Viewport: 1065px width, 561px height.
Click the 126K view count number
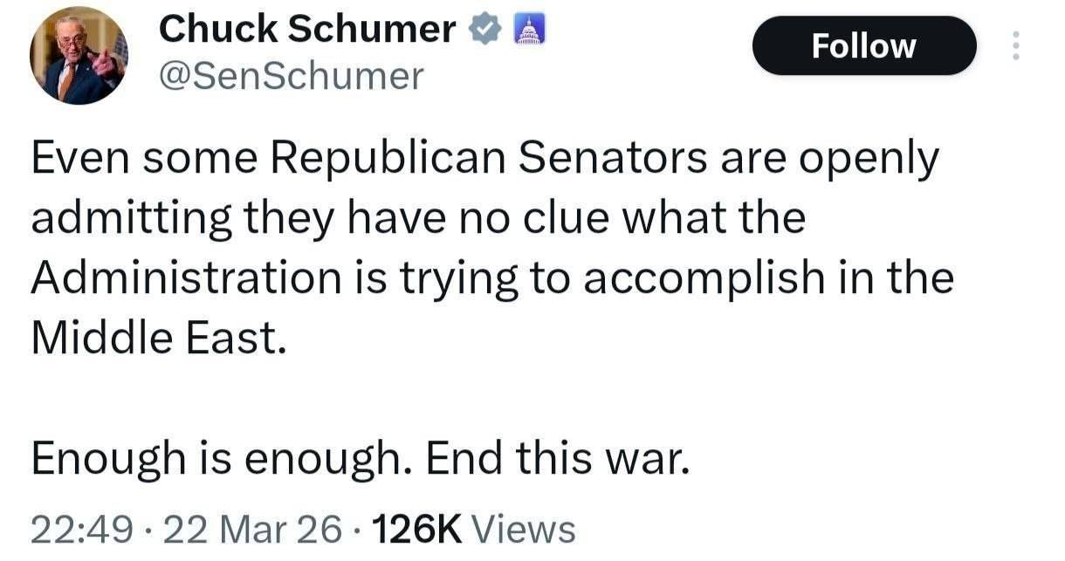click(x=417, y=529)
